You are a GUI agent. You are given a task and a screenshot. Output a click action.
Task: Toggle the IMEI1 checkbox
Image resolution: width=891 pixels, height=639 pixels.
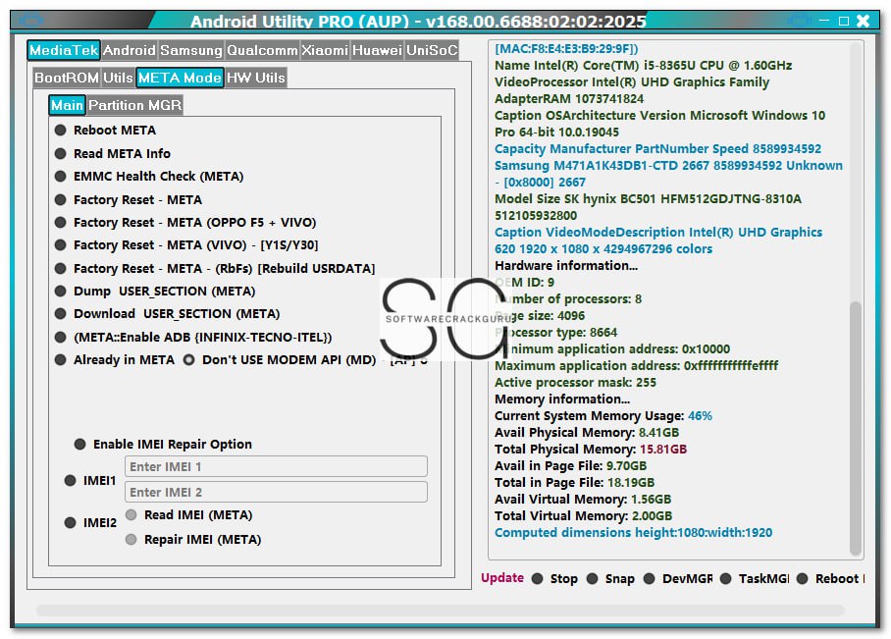90,481
